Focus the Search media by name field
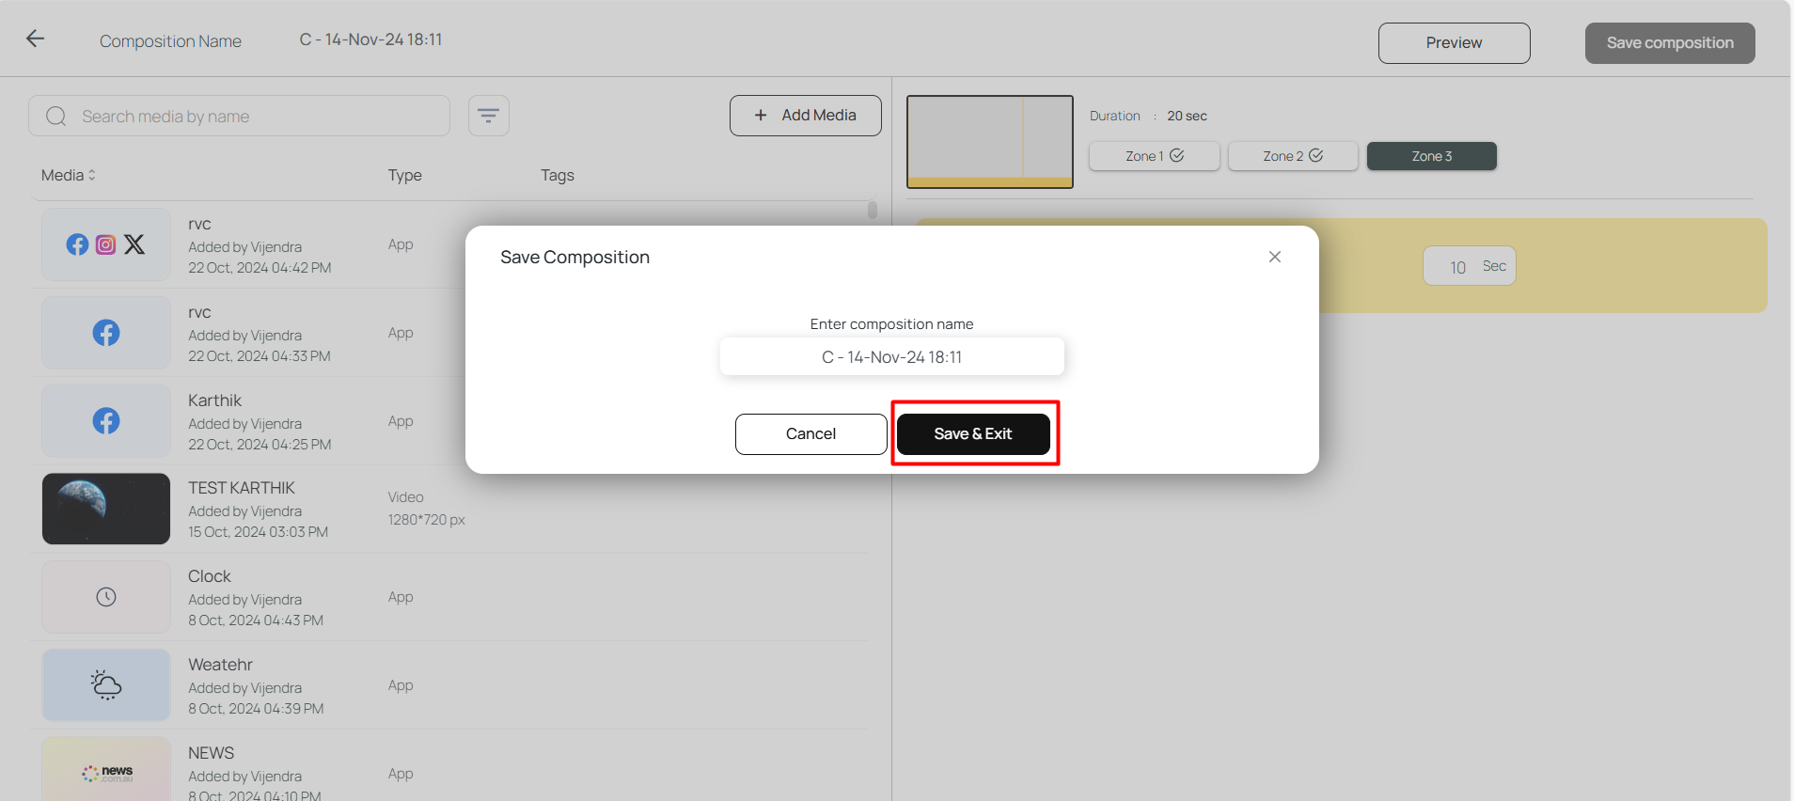The image size is (1794, 801). pyautogui.click(x=254, y=117)
